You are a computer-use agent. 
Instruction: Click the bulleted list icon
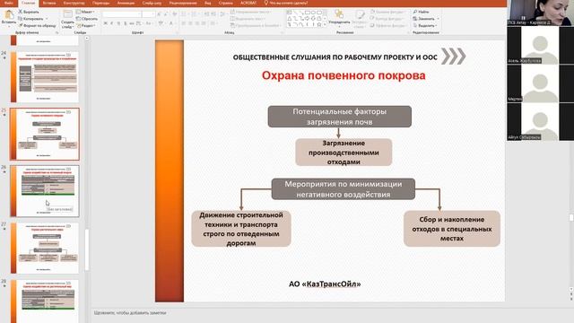pyautogui.click(x=184, y=14)
